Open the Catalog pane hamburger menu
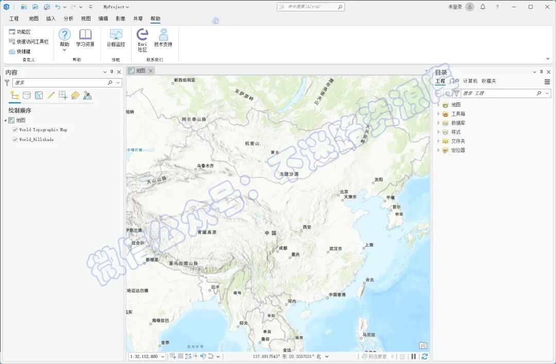556x364 pixels. (547, 82)
